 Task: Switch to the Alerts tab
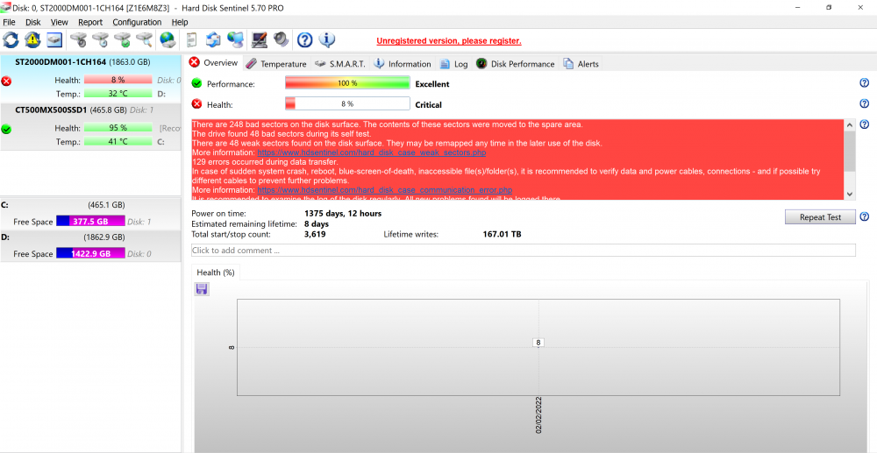click(x=581, y=64)
